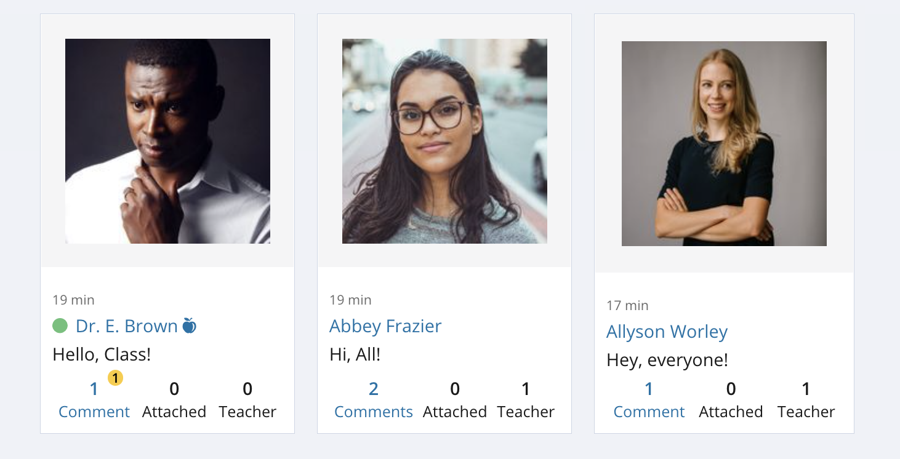
Task: Click Teacher count on Dr. E. Brown's card
Action: click(247, 401)
